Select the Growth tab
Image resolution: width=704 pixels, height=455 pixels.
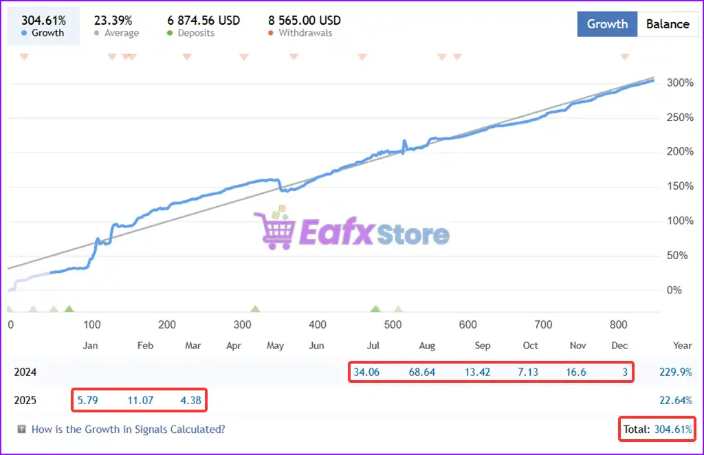(x=607, y=24)
